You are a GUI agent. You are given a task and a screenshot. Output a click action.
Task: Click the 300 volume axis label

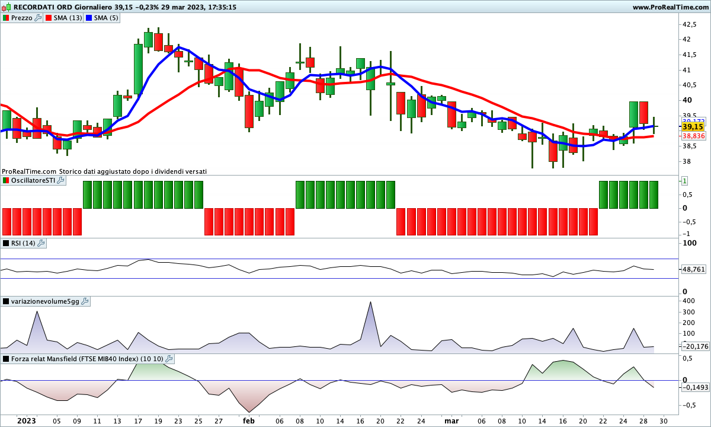[x=688, y=312]
